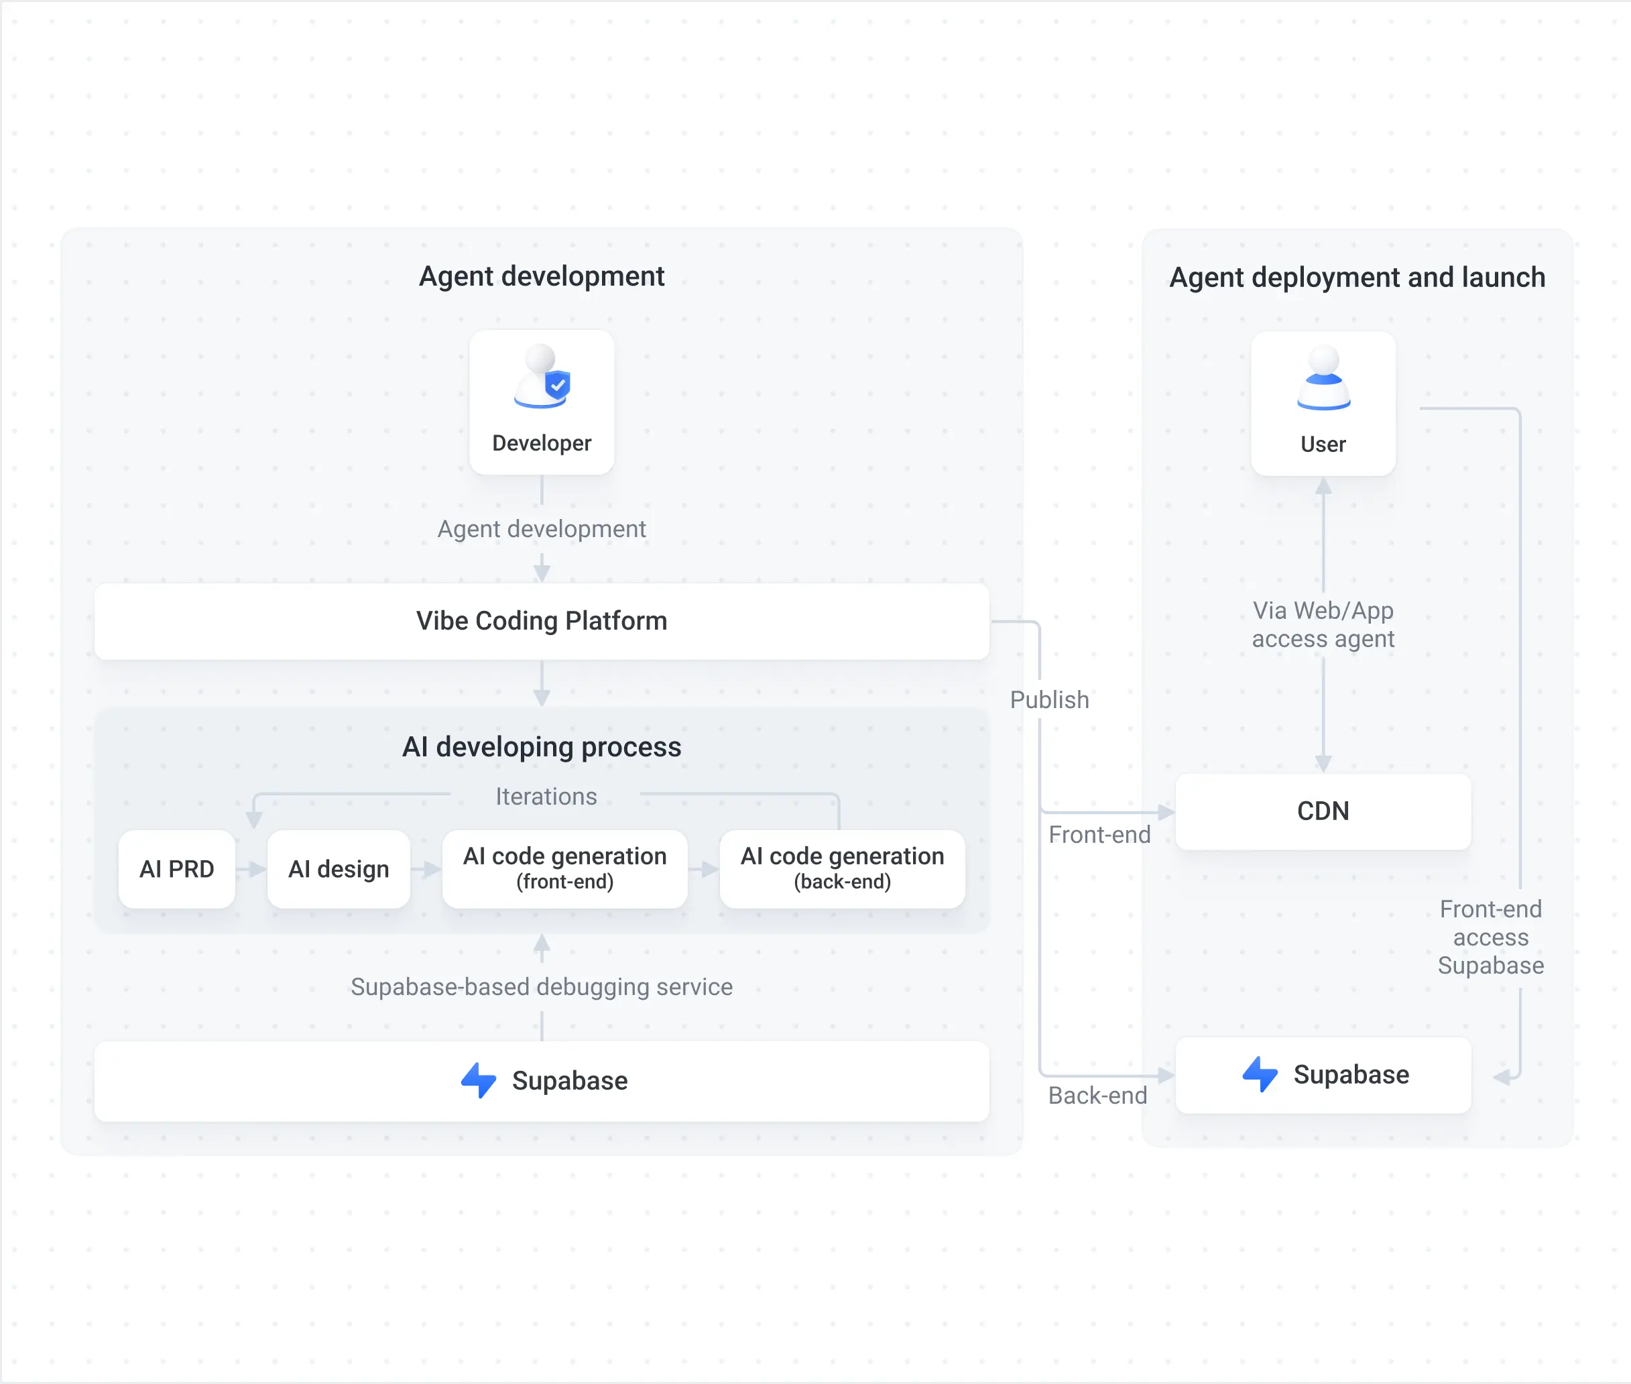Click the Publish connector label
The height and width of the screenshot is (1384, 1631).
click(x=1050, y=700)
